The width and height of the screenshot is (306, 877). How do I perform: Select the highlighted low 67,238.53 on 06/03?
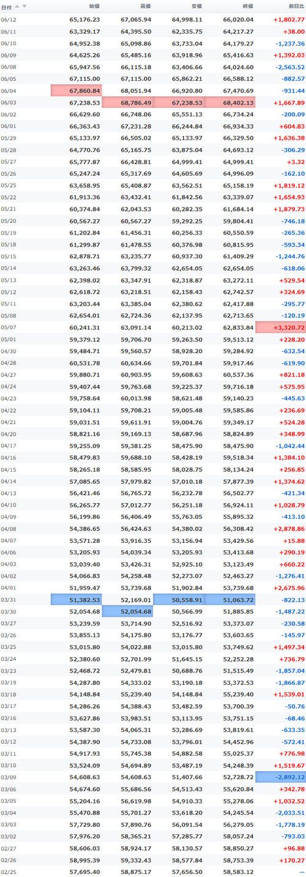point(178,103)
